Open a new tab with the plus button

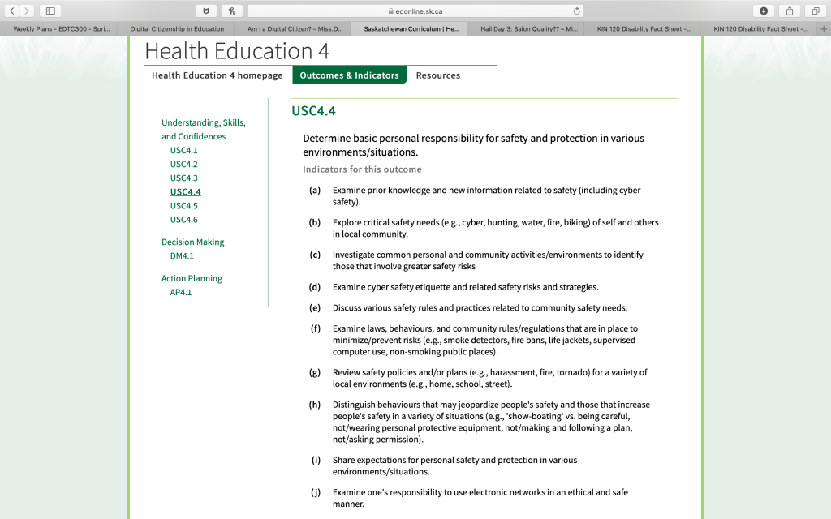[824, 29]
